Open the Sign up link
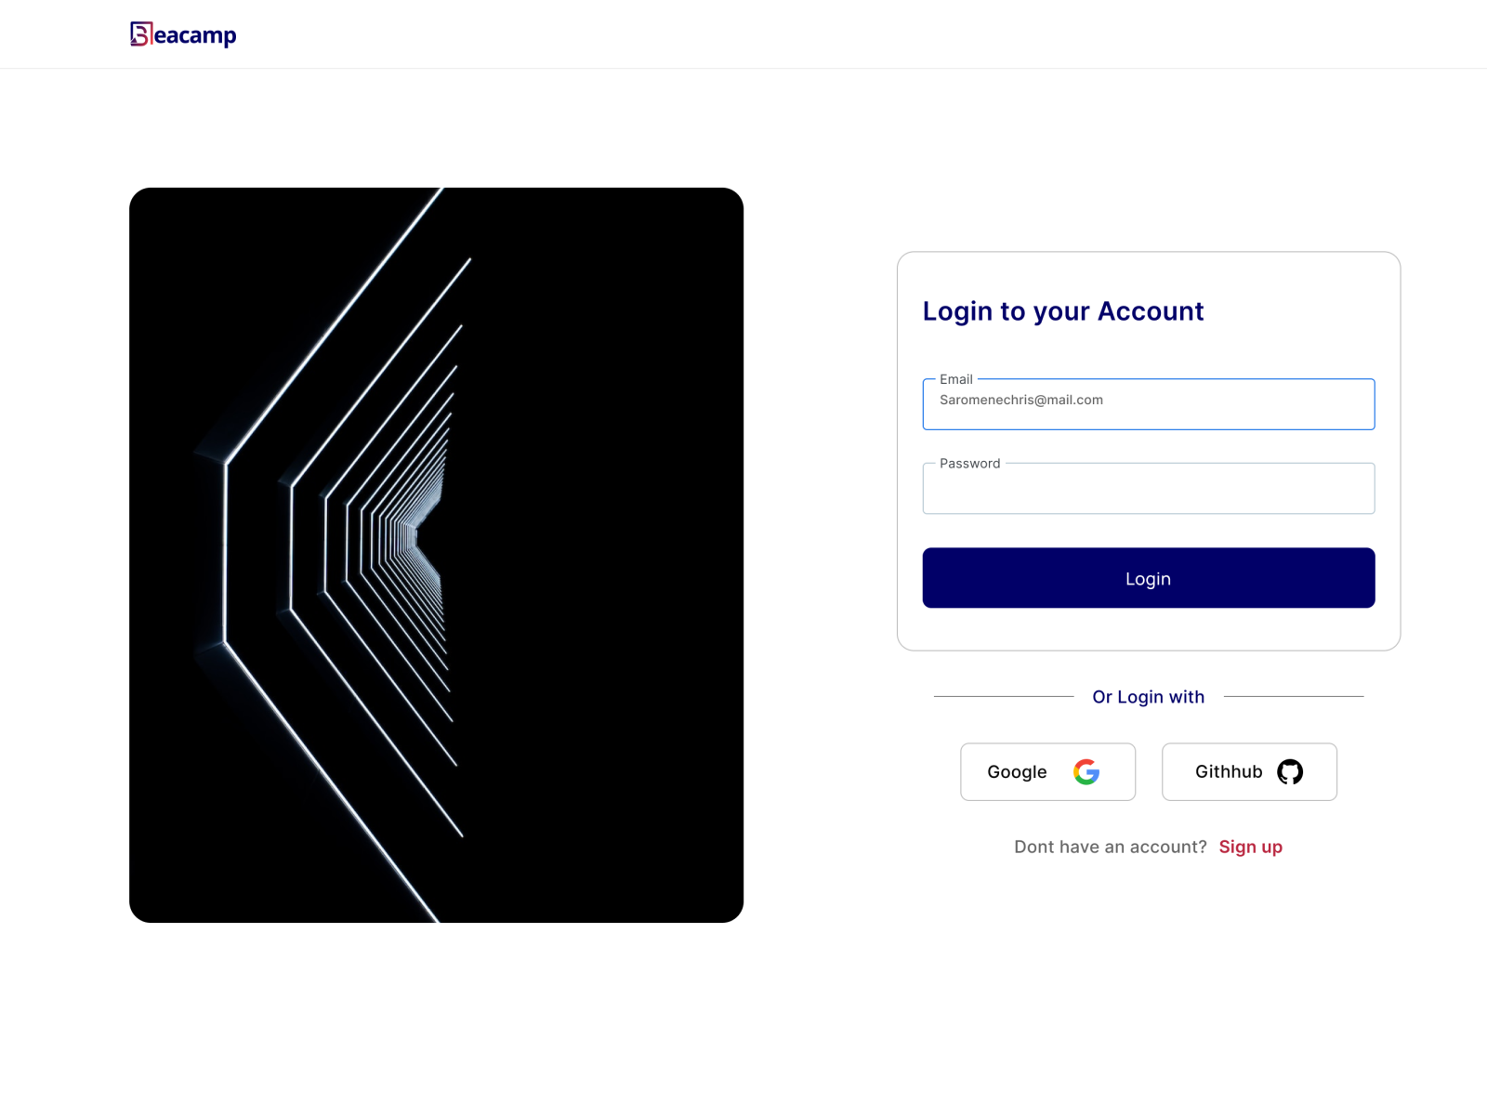Viewport: 1487px width, 1104px height. (1250, 847)
